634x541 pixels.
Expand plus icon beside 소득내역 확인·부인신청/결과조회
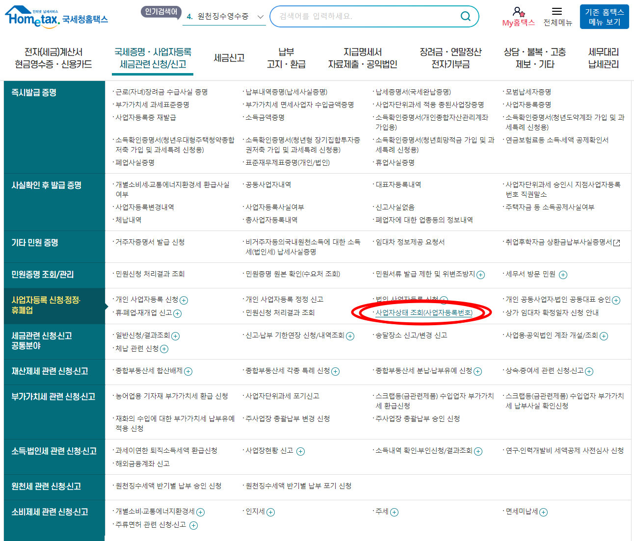(478, 451)
